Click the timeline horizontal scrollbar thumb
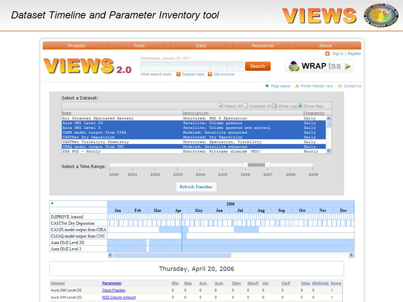Viewport: 403px width, 302px height. click(x=172, y=255)
